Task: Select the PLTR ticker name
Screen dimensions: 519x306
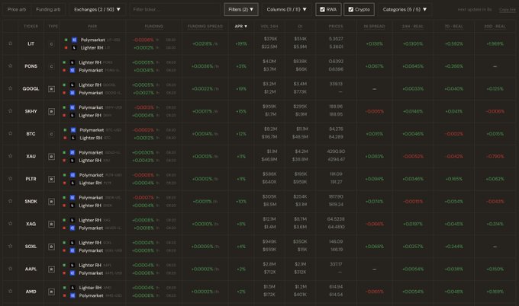Action: tap(31, 179)
